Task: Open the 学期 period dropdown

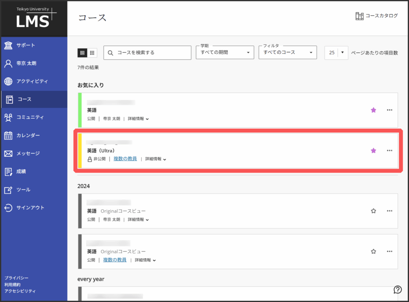Action: click(225, 53)
